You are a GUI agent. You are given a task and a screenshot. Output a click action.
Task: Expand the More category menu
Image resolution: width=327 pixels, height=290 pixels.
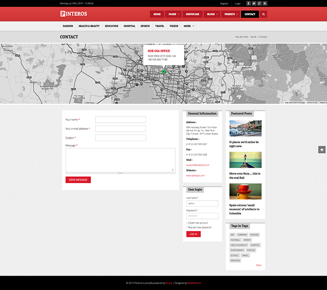(x=189, y=26)
